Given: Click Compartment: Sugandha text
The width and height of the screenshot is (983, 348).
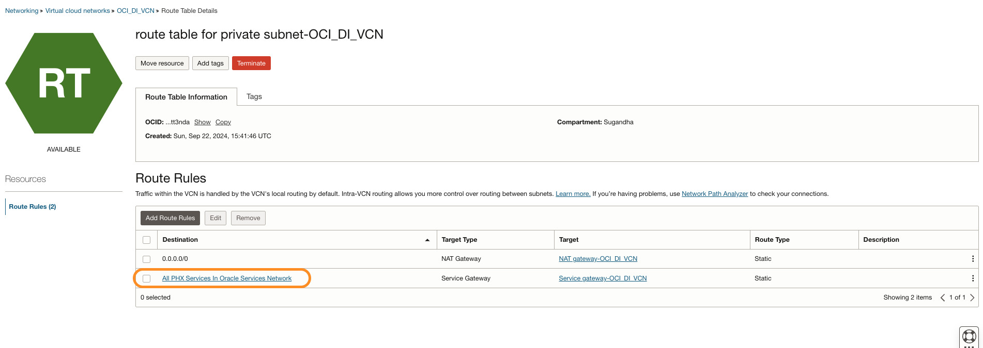Looking at the screenshot, I should [x=595, y=122].
